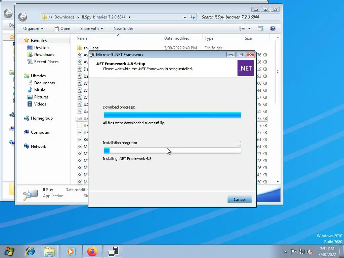Sort by Date modified column header
The width and height of the screenshot is (344, 258).
pyautogui.click(x=177, y=38)
